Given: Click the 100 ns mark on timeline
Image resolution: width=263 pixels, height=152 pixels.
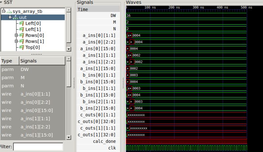Looking at the screenshot, I should (150, 7).
